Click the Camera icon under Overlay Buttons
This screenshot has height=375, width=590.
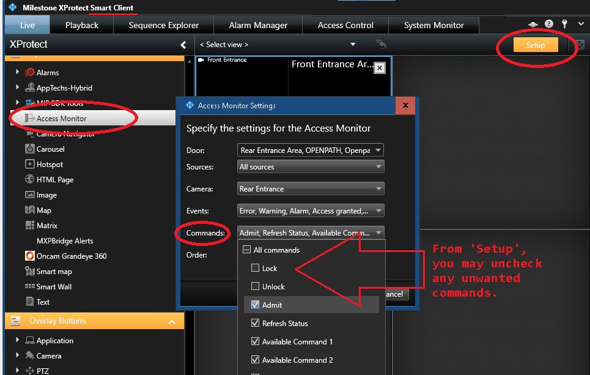pyautogui.click(x=29, y=355)
